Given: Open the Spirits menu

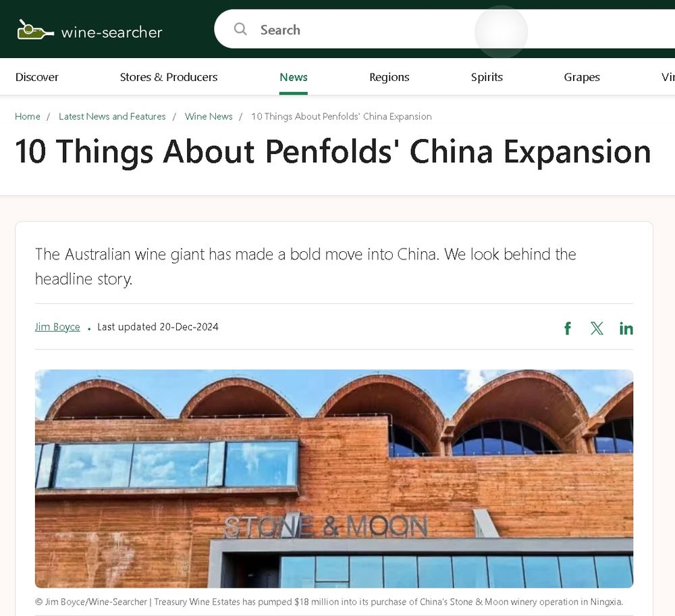Looking at the screenshot, I should [487, 77].
